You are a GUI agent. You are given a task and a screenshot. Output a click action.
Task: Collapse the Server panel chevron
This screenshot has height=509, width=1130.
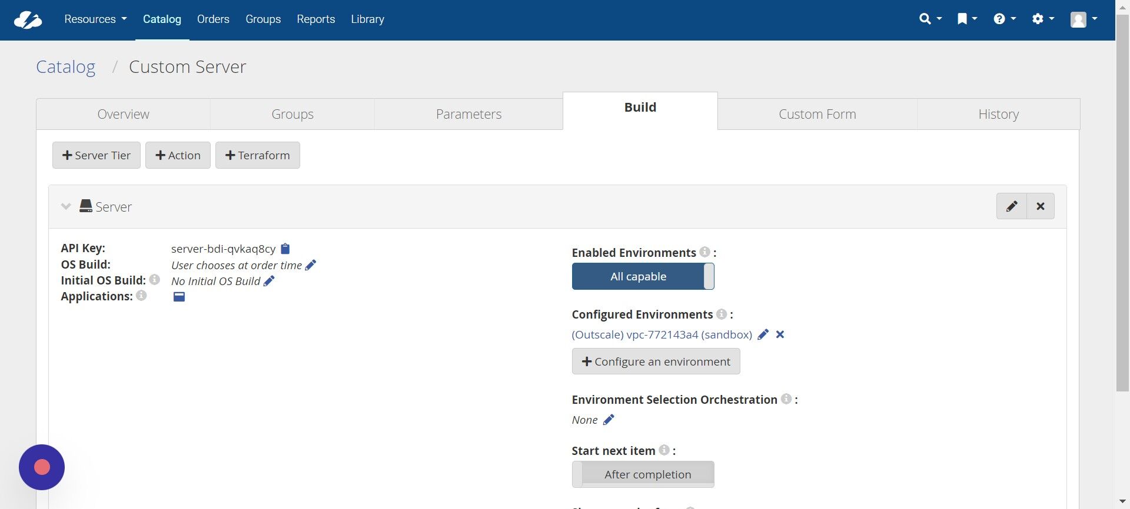pyautogui.click(x=66, y=206)
